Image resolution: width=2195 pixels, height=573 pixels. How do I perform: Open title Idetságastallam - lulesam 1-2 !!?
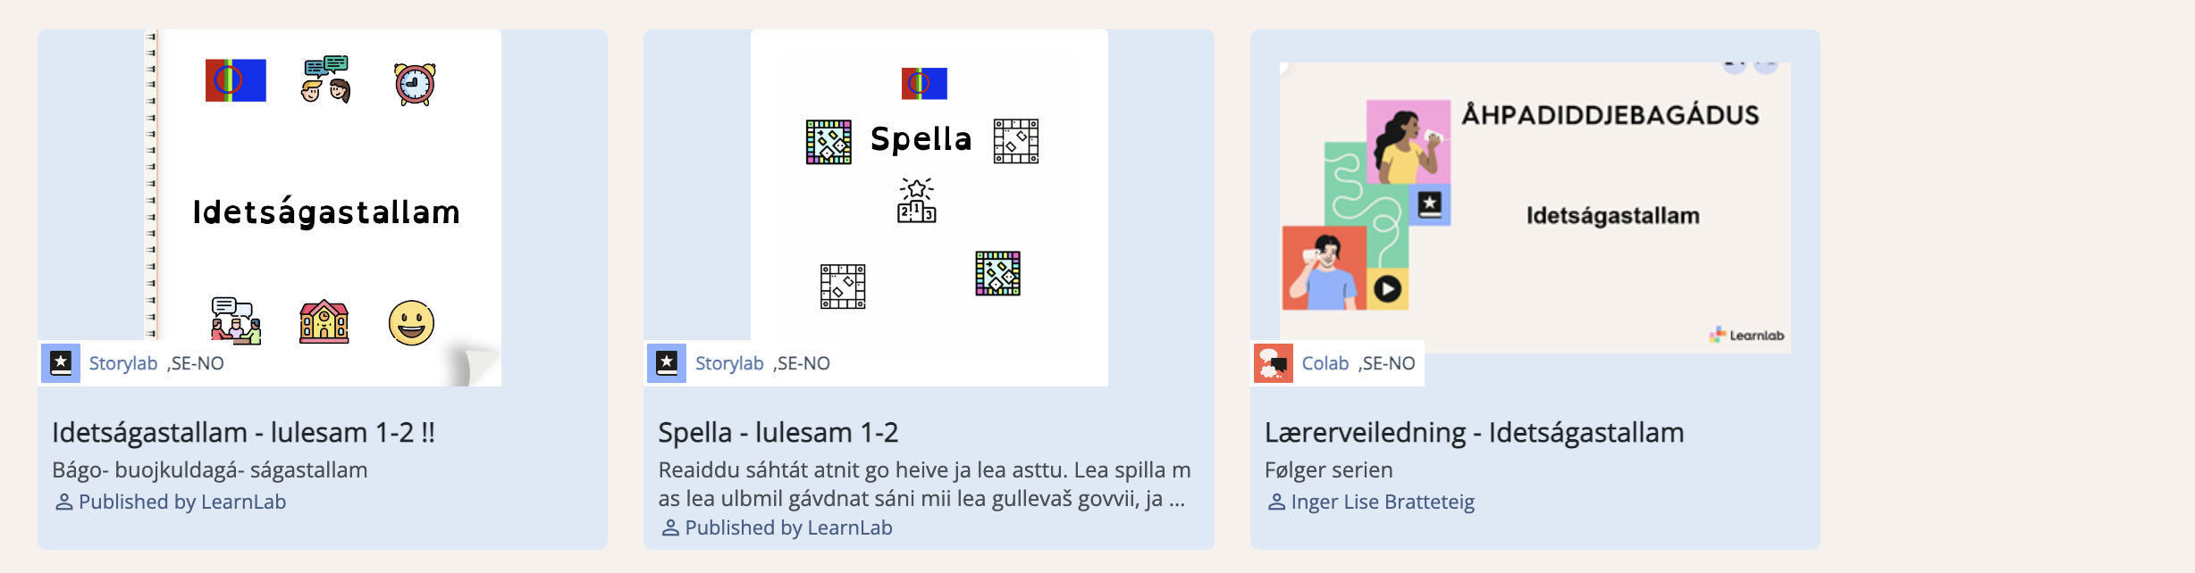[243, 433]
